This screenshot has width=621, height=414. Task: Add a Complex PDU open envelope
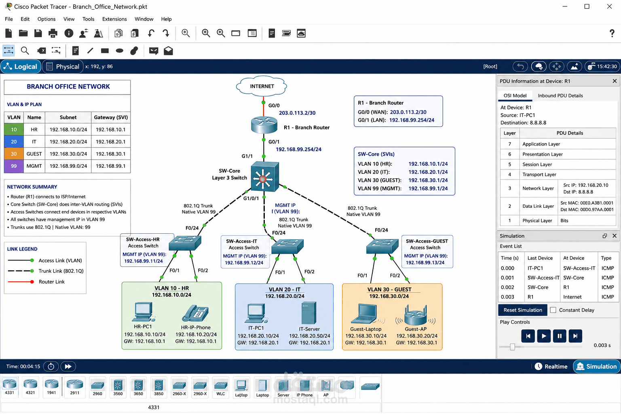pos(169,51)
